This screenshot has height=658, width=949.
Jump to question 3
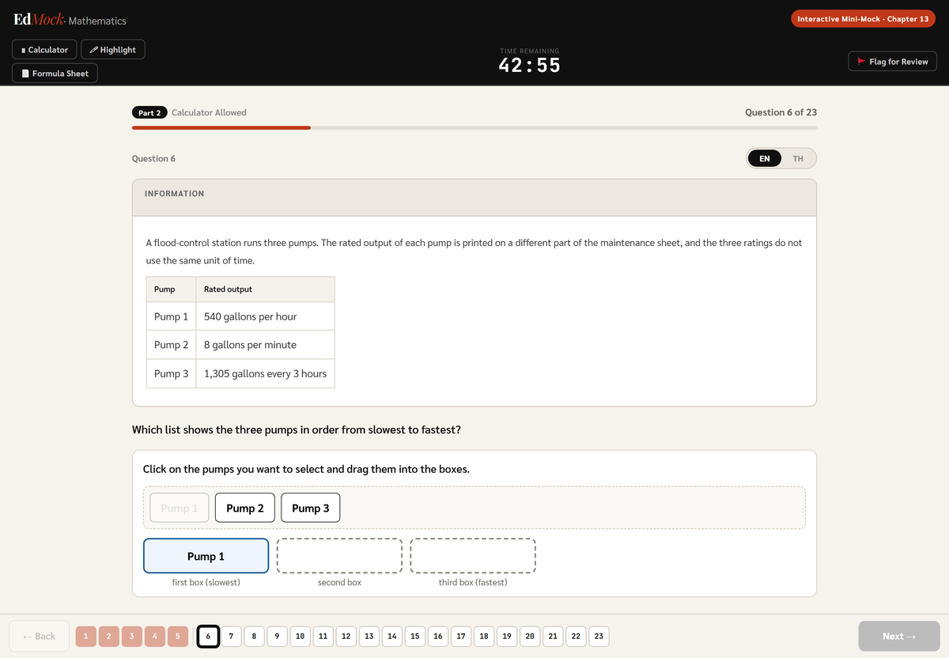131,636
